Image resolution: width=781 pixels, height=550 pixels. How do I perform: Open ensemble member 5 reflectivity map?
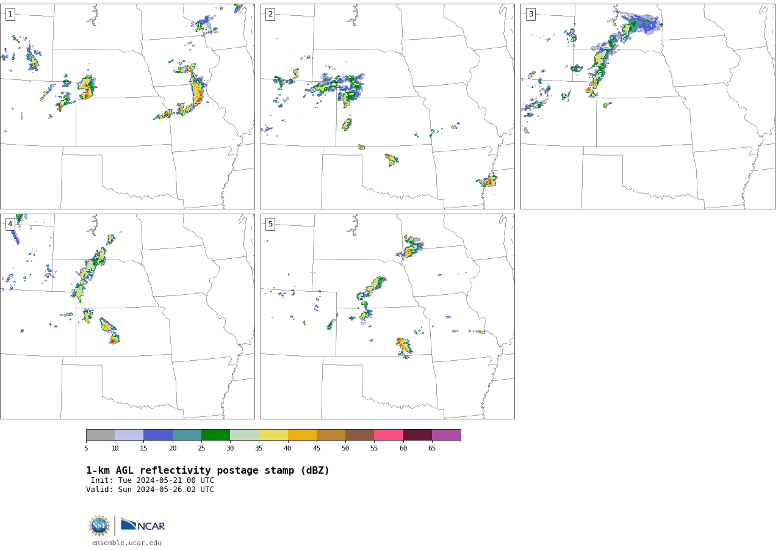[387, 316]
